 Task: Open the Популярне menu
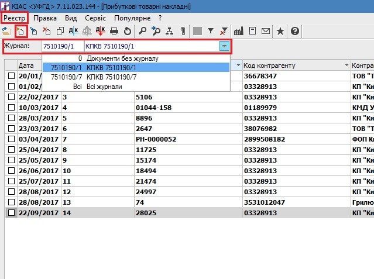pos(132,18)
